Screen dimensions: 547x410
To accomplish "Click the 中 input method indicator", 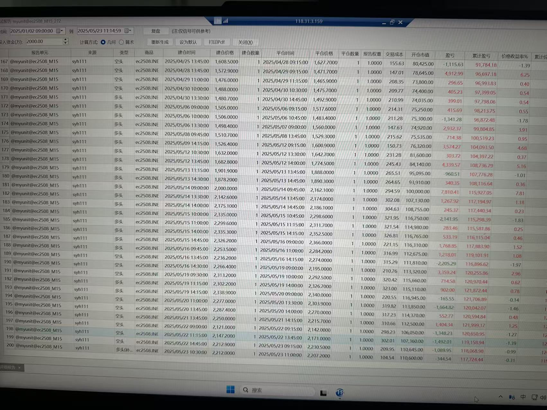I will [523, 397].
